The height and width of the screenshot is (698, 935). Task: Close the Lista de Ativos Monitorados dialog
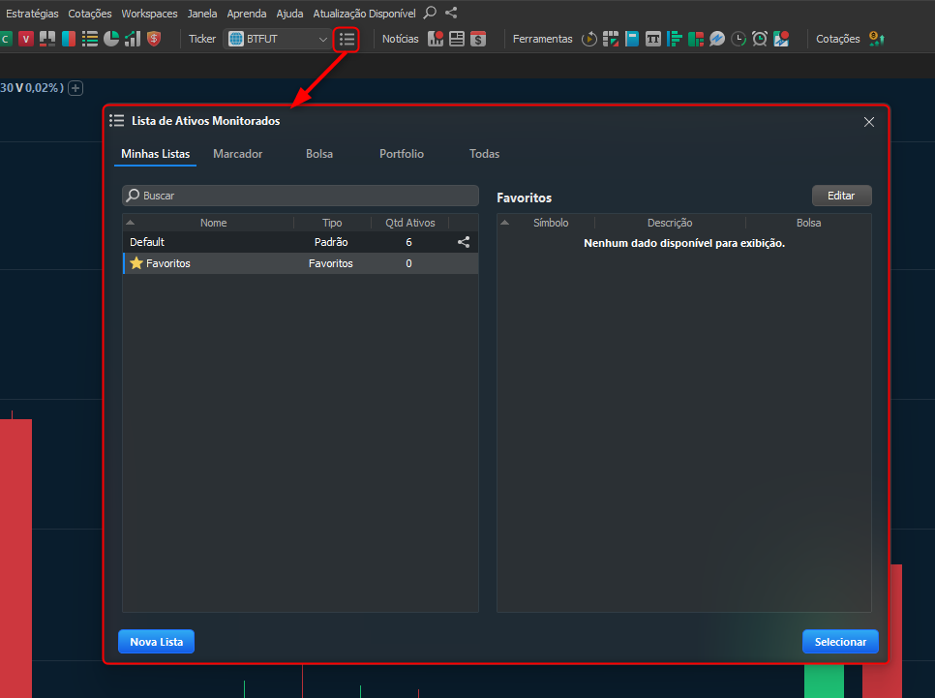[x=869, y=122]
